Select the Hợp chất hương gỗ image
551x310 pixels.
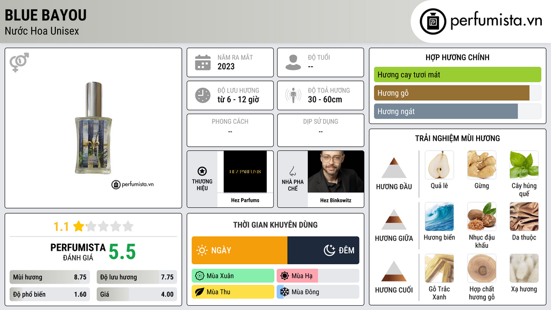482,268
